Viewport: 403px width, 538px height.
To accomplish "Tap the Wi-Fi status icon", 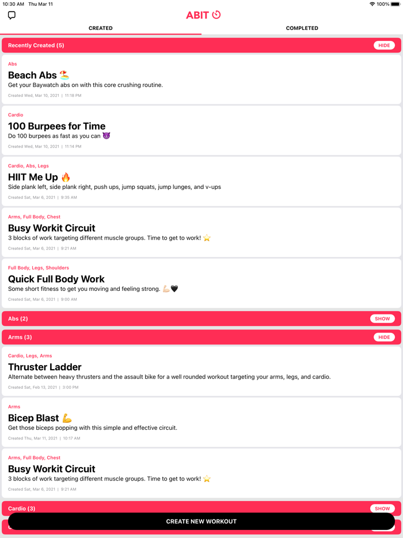I will tap(372, 4).
